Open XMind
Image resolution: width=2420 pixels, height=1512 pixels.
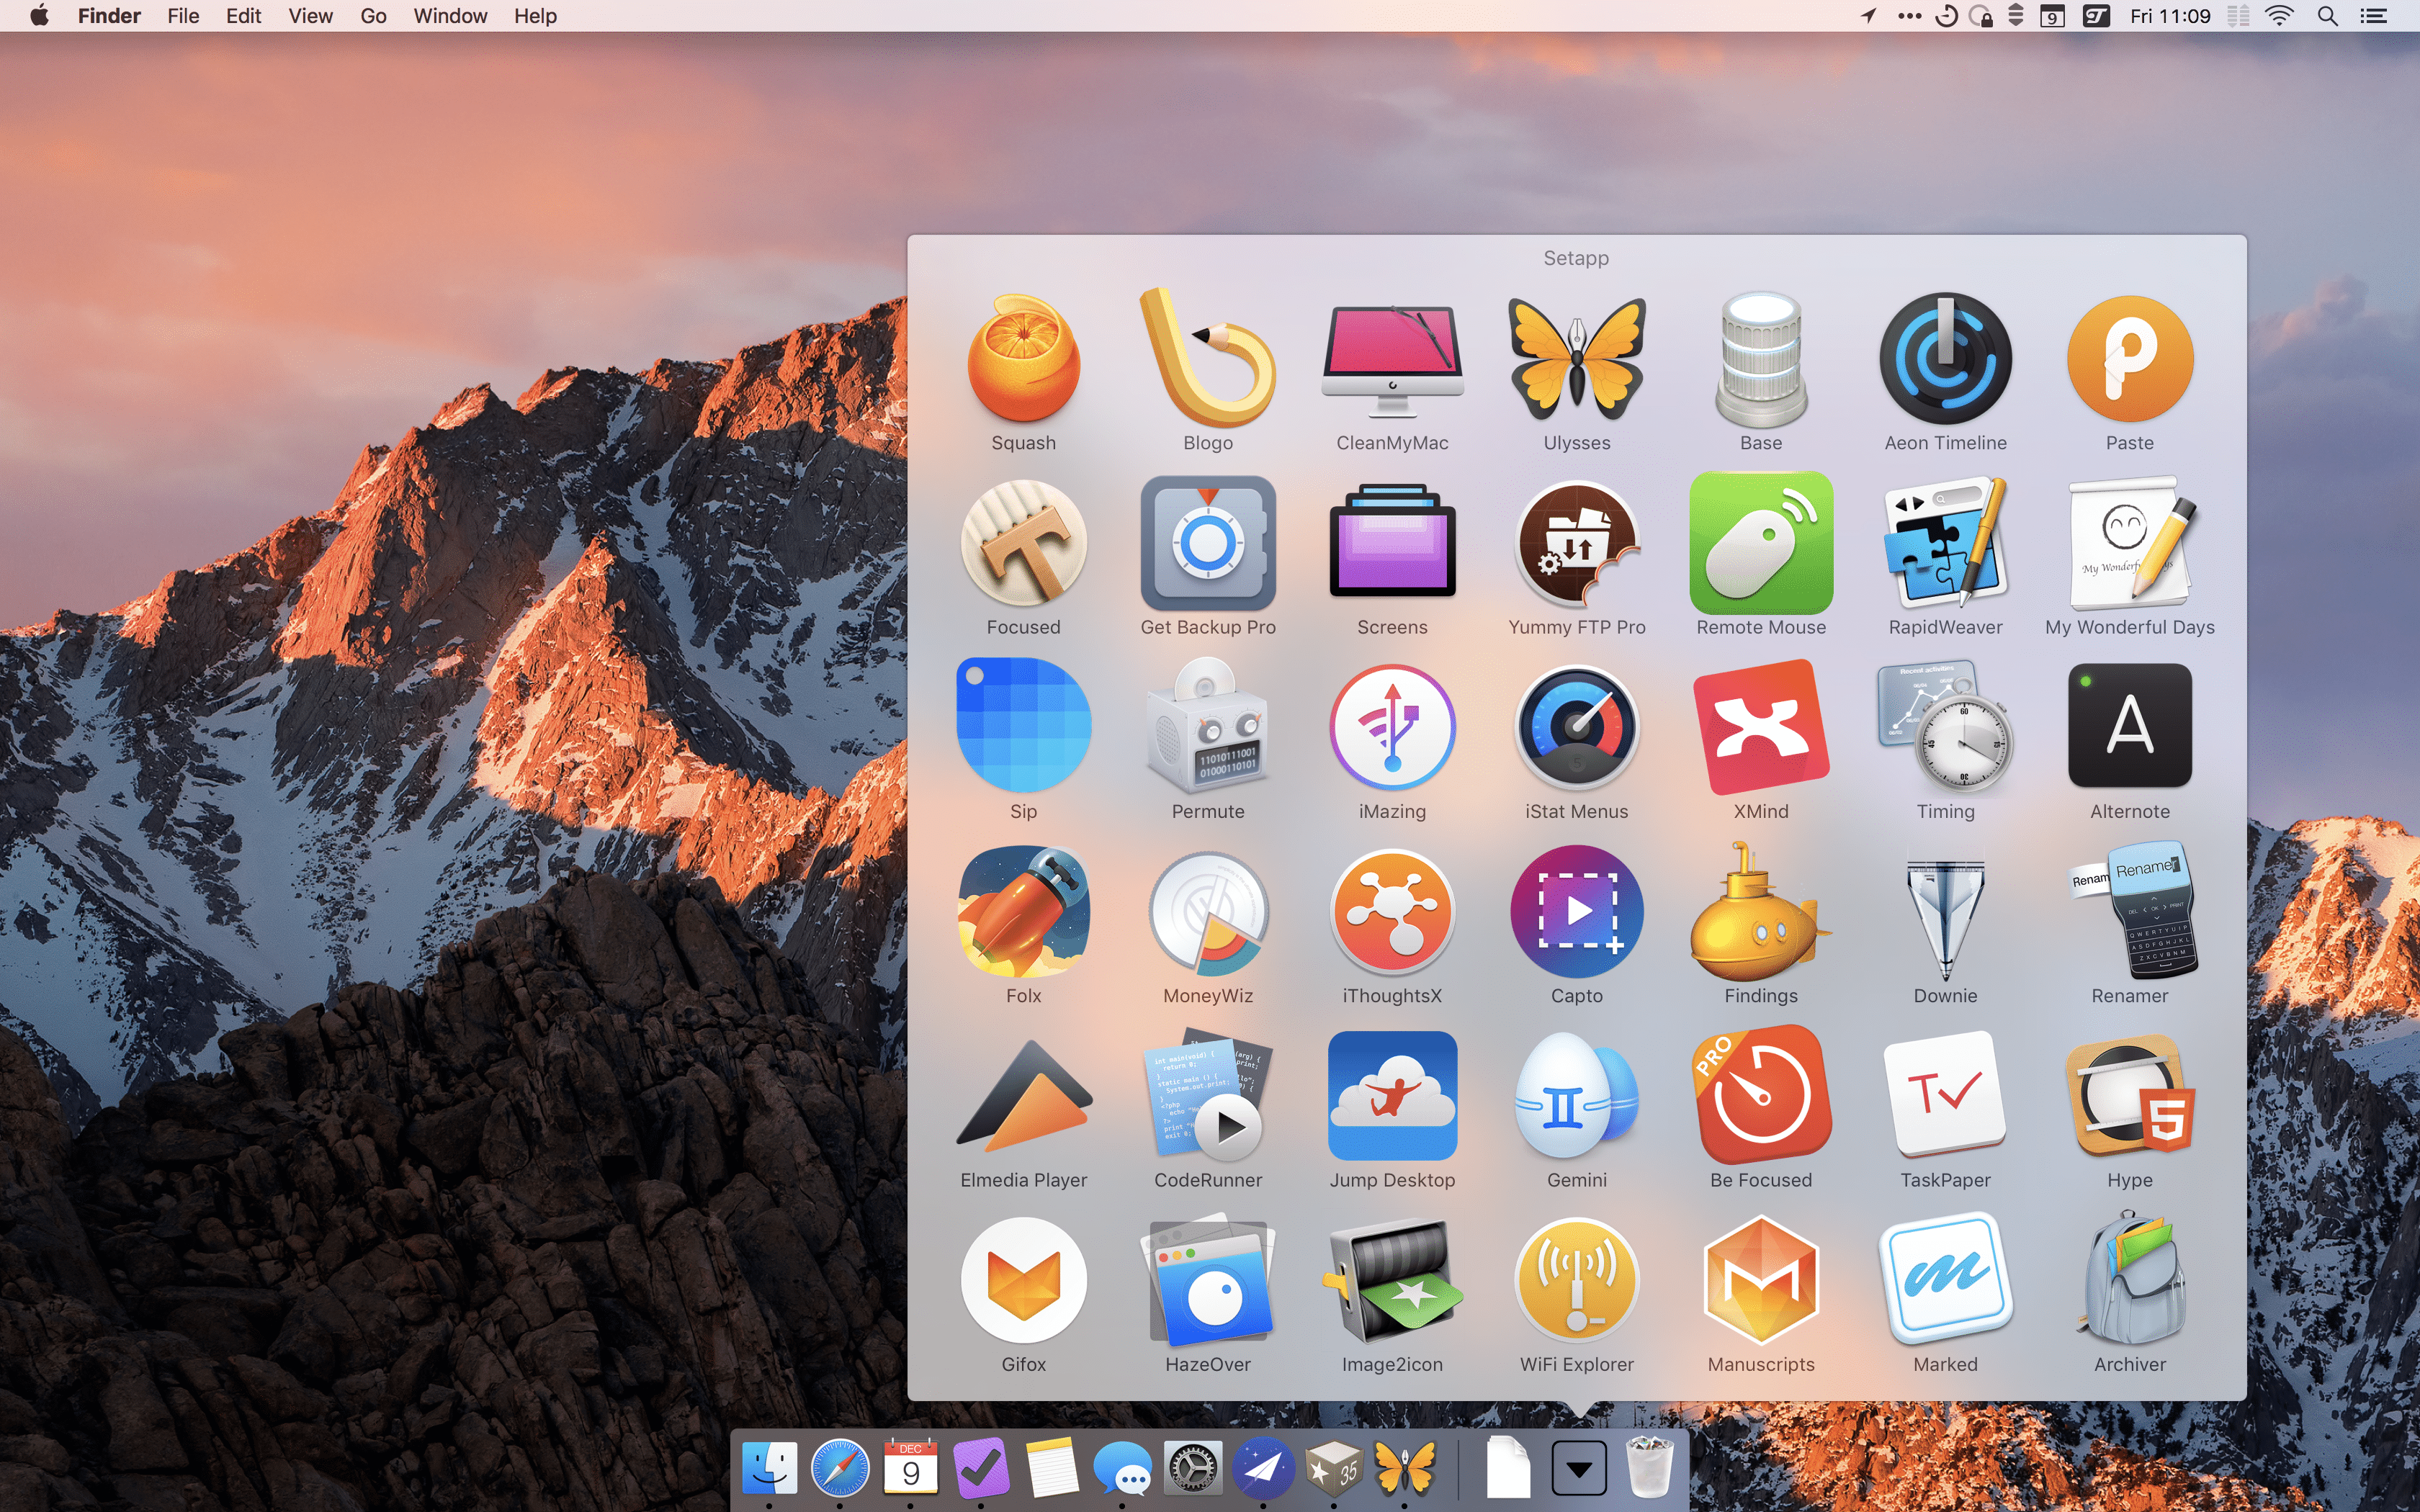(1761, 726)
